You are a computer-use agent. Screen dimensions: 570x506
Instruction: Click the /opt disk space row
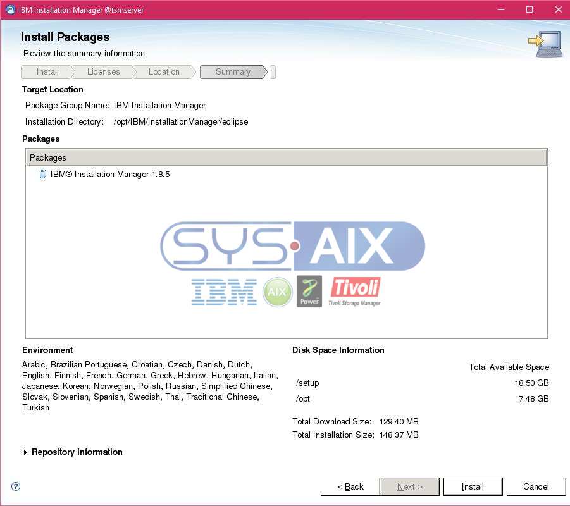pos(422,398)
